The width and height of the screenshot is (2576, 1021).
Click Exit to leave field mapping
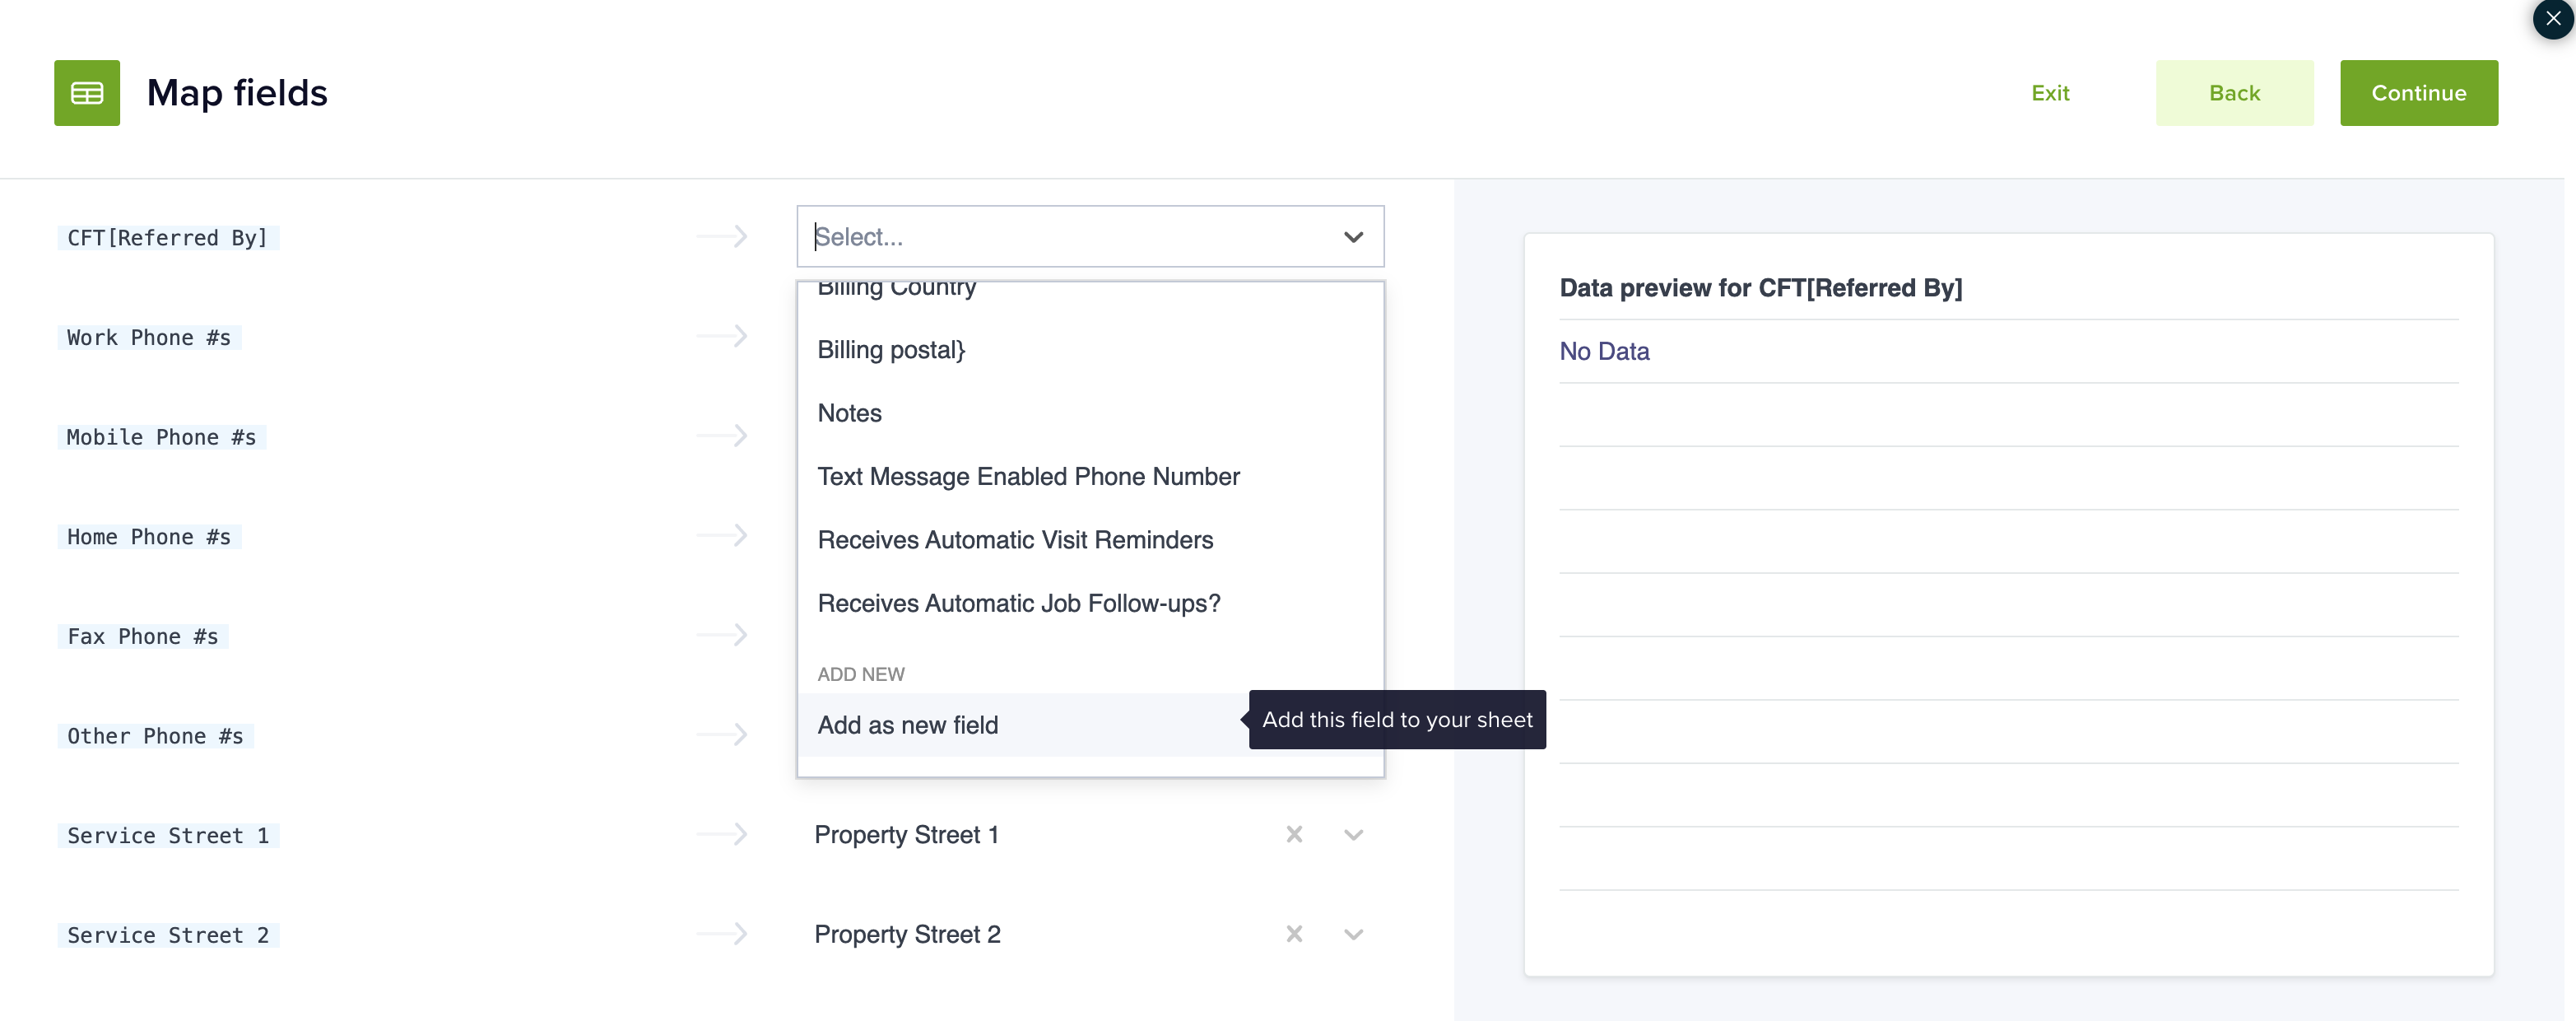(x=2050, y=93)
